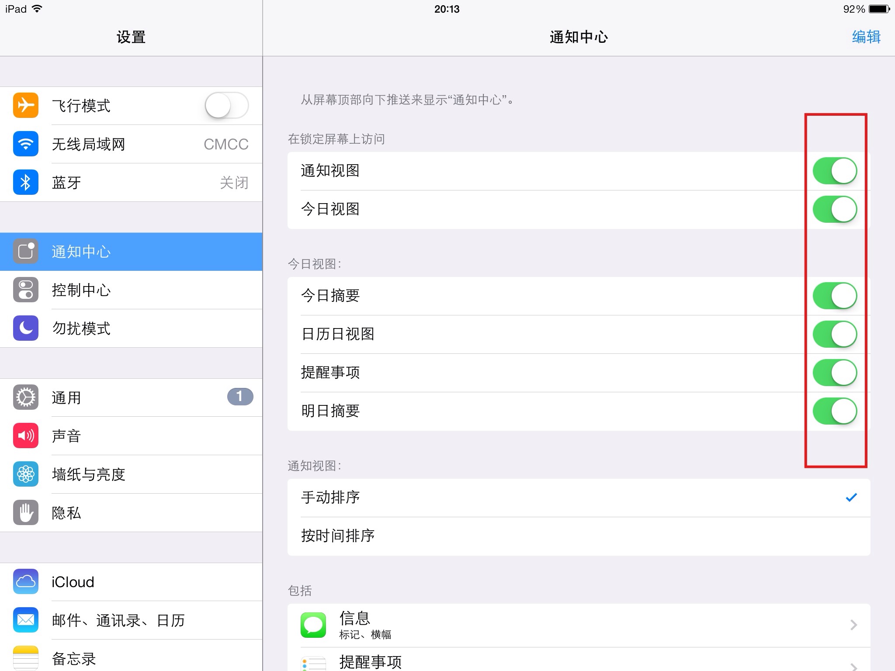The height and width of the screenshot is (671, 895).
Task: Click the 隐私 hand icon
Action: 25,512
